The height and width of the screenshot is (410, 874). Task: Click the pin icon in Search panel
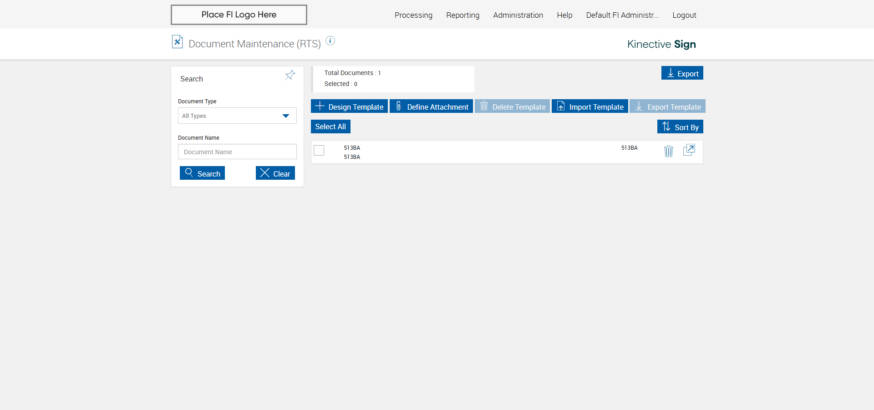[290, 75]
